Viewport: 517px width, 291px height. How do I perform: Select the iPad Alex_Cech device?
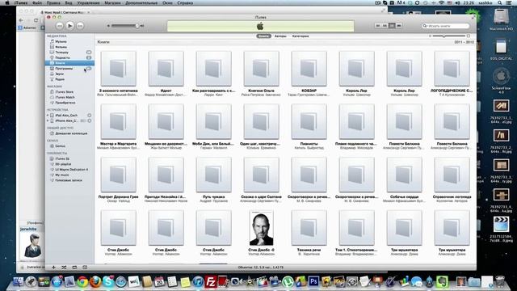66,115
